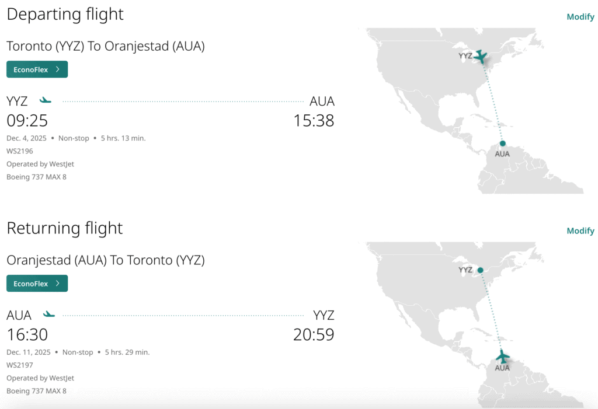Select the Returning flight heading
Viewport: 598px width, 409px height.
pos(64,228)
